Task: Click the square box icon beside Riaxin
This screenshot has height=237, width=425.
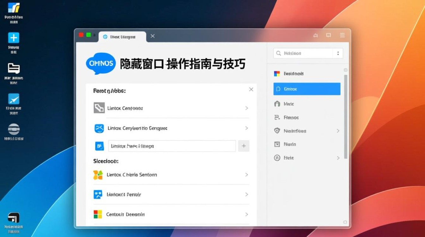Action: point(277,144)
